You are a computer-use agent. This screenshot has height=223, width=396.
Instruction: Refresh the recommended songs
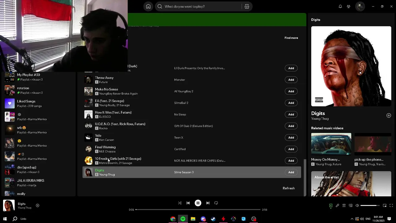(289, 188)
